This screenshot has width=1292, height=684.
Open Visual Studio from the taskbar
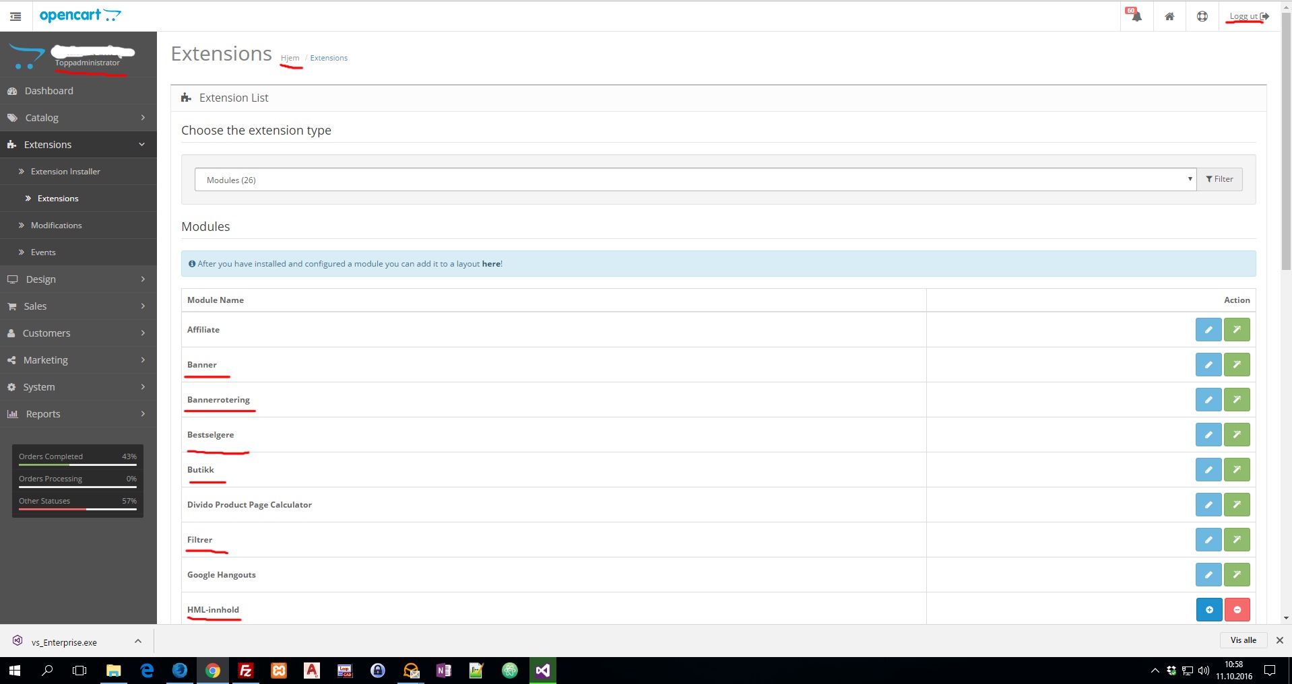coord(543,671)
